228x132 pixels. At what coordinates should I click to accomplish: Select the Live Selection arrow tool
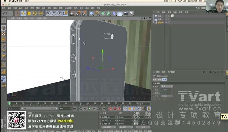click(x=18, y=13)
